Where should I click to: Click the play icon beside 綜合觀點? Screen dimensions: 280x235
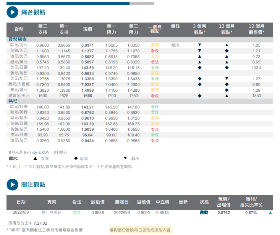13,12
